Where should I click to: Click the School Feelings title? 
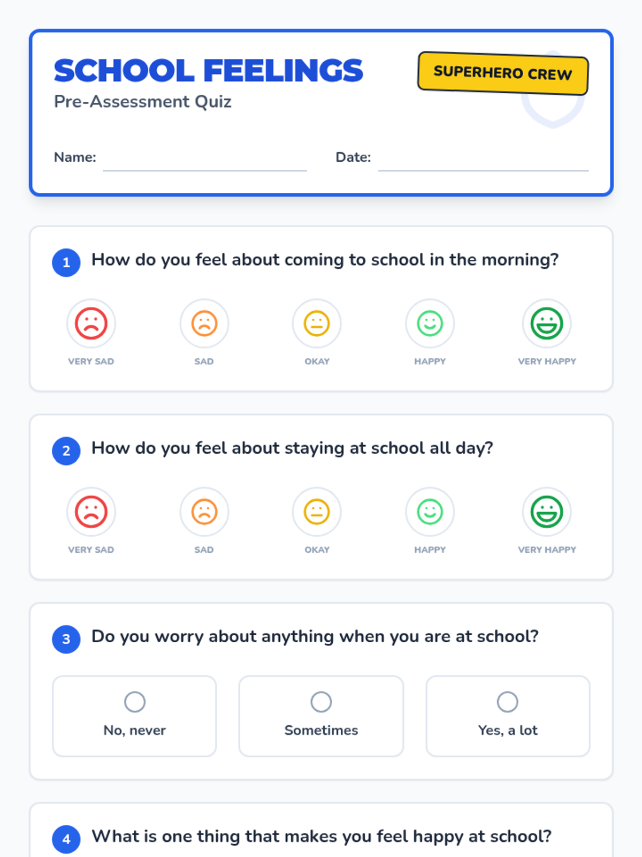coord(209,71)
